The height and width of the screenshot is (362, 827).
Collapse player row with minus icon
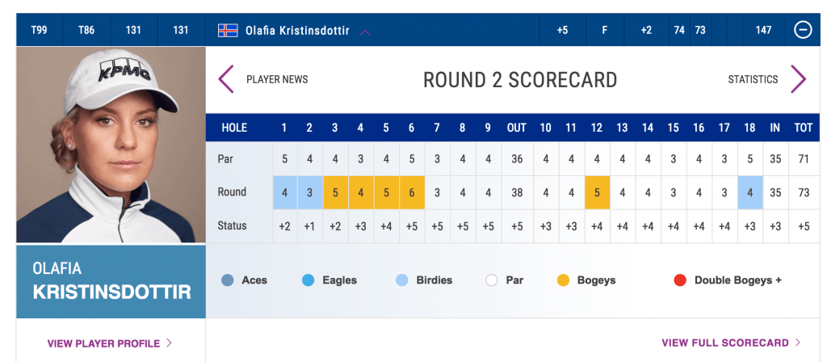click(803, 30)
